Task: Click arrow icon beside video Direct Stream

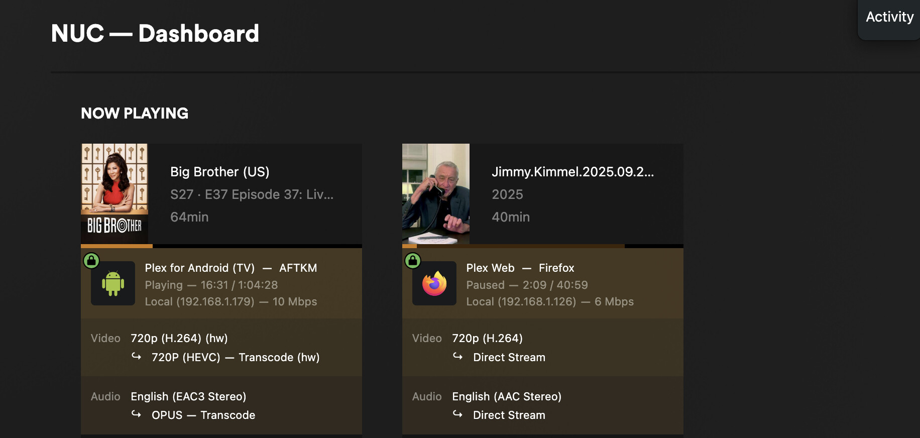Action: [x=457, y=357]
